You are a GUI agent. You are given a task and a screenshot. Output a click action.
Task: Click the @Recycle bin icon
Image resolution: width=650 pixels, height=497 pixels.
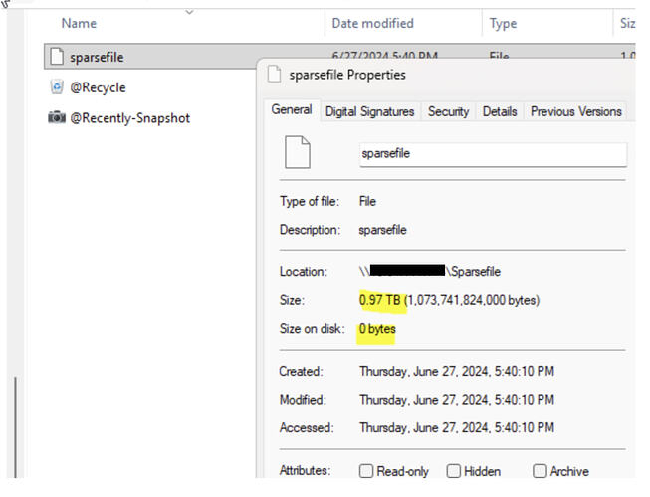tap(57, 87)
